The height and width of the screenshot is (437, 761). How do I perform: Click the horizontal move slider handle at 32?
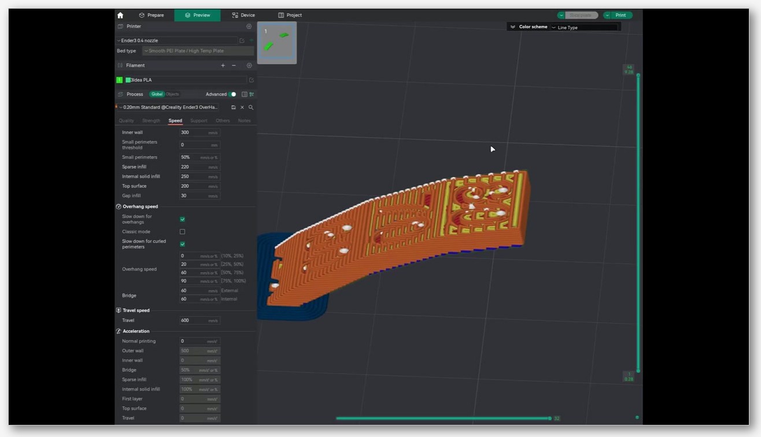[550, 418]
